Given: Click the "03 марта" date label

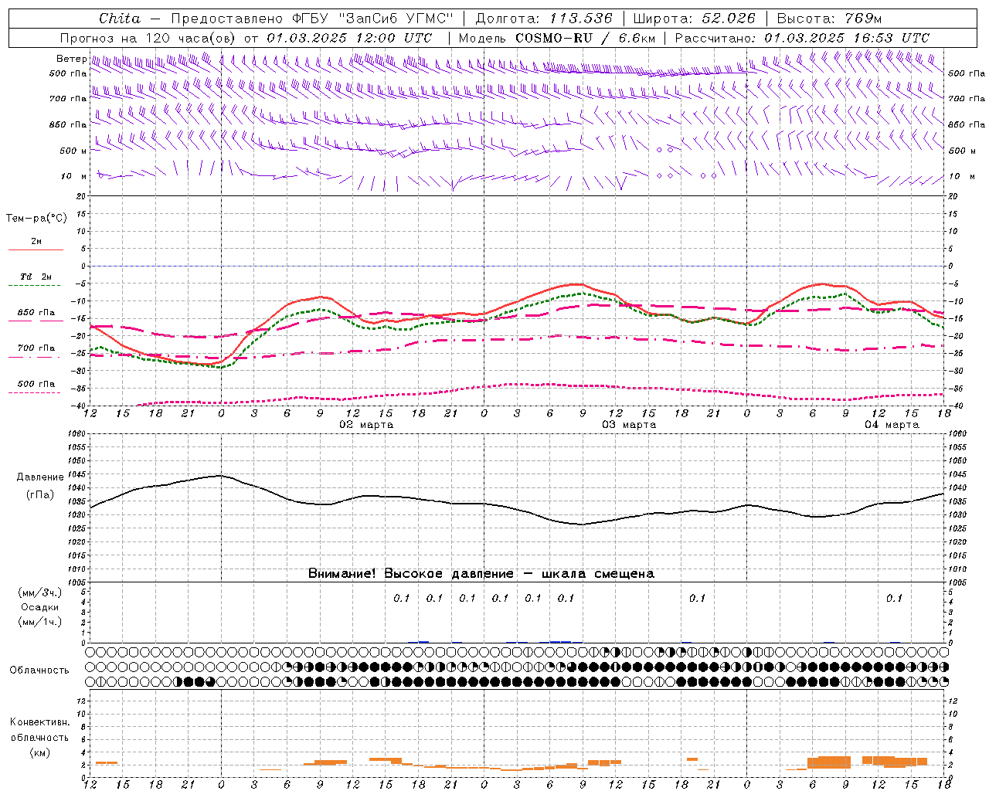Looking at the screenshot, I should pyautogui.click(x=629, y=425).
